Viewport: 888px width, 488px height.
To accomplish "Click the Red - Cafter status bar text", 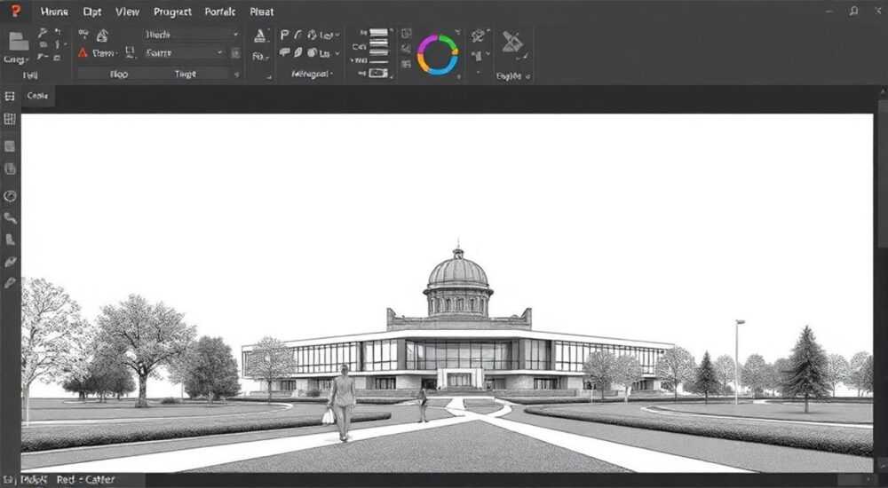I will (85, 479).
